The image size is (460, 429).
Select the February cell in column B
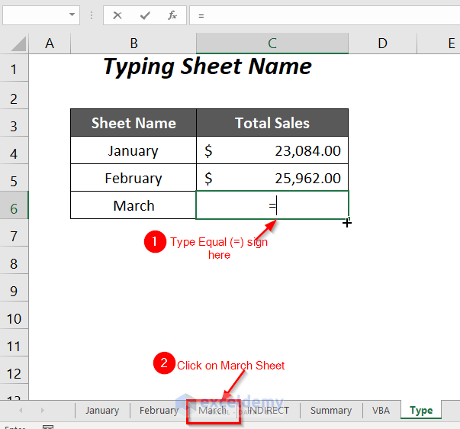tap(133, 178)
